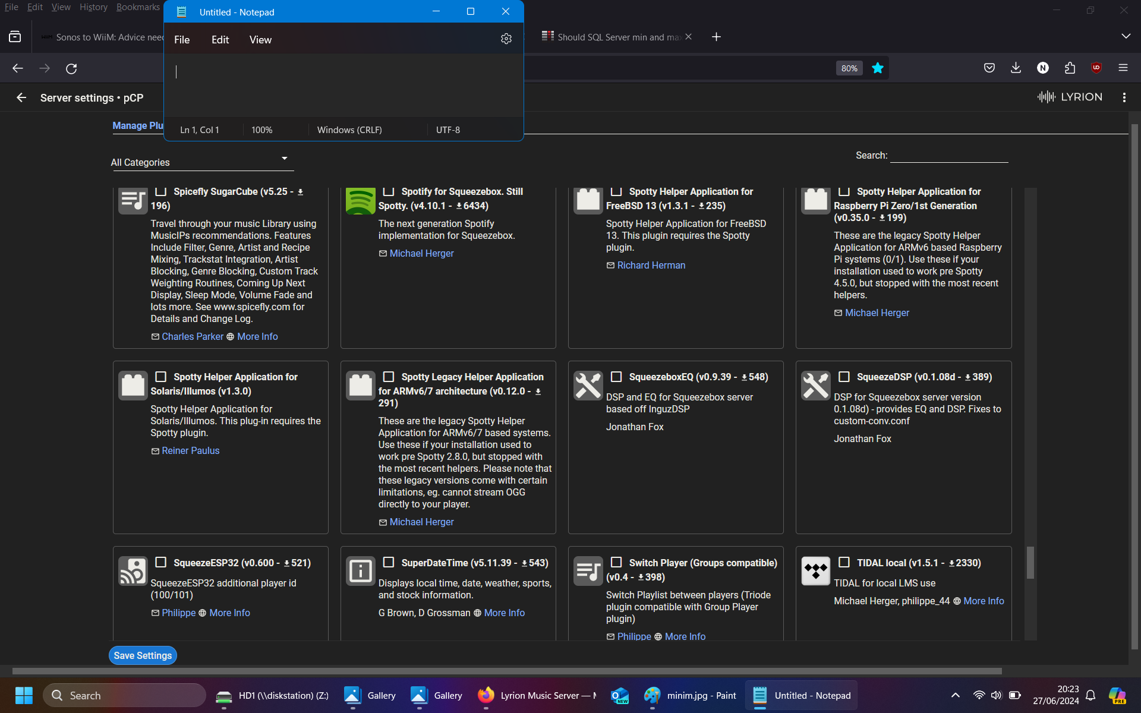Viewport: 1141px width, 713px height.
Task: Open Notepad settings gear
Action: pos(506,39)
